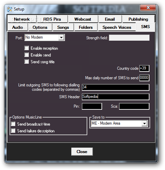Select the Publishing tab
Screen dimensions: 165x170
(138, 19)
